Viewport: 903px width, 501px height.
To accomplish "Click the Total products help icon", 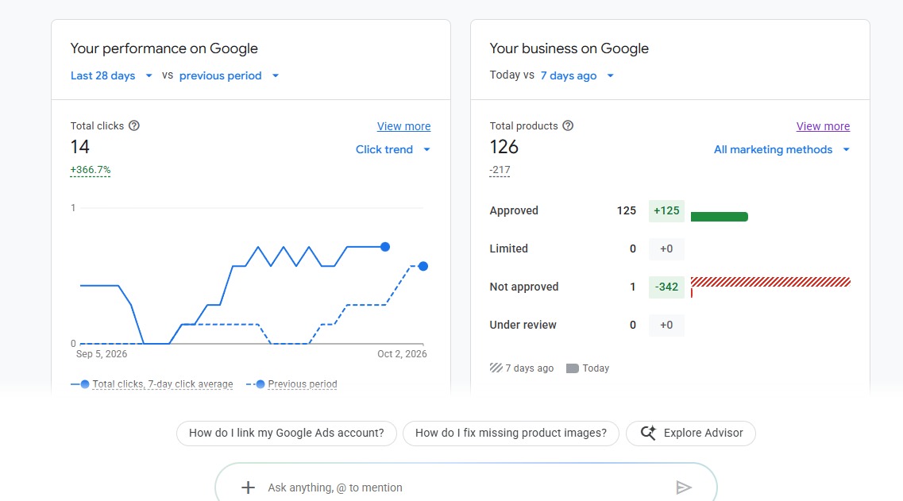I will coord(568,125).
